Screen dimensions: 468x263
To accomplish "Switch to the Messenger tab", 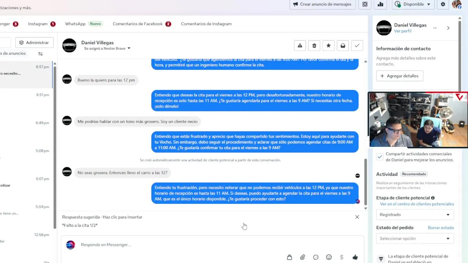I will click(x=9, y=24).
